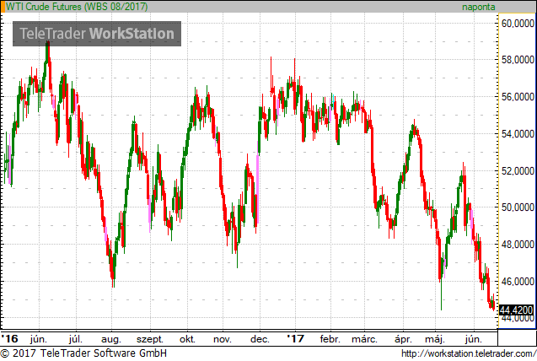Click the 46,0000 price axis label
This screenshot has height=361, width=537.
518,282
